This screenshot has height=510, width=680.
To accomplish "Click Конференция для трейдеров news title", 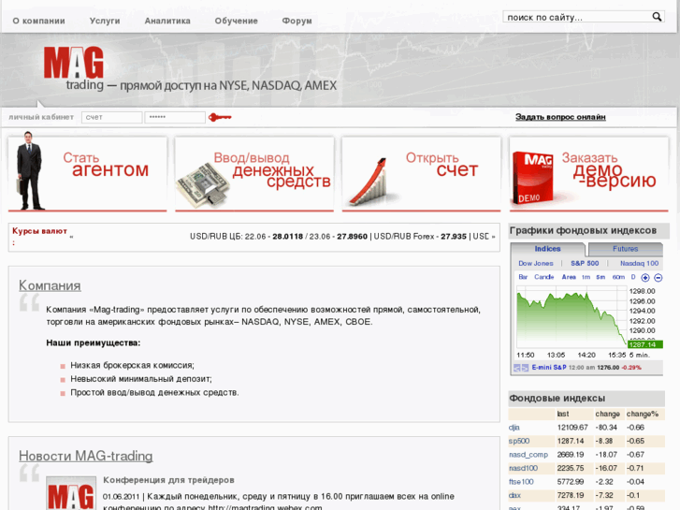I will point(168,480).
